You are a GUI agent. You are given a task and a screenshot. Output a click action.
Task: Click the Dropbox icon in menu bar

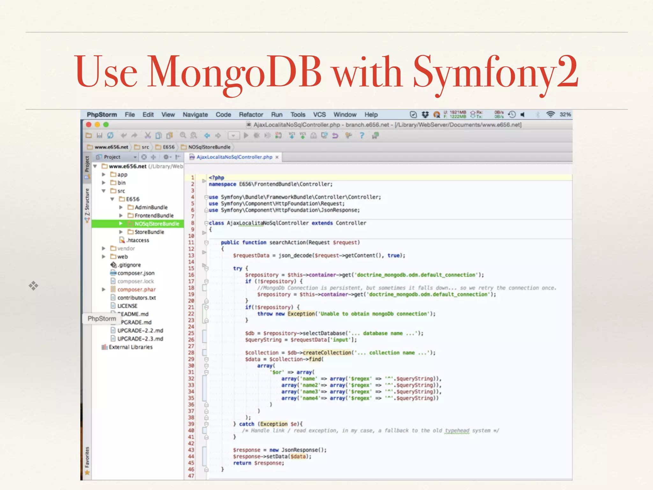click(x=425, y=115)
